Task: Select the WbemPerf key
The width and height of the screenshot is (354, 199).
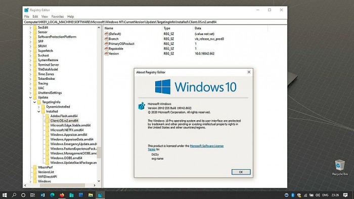Action: (45, 168)
